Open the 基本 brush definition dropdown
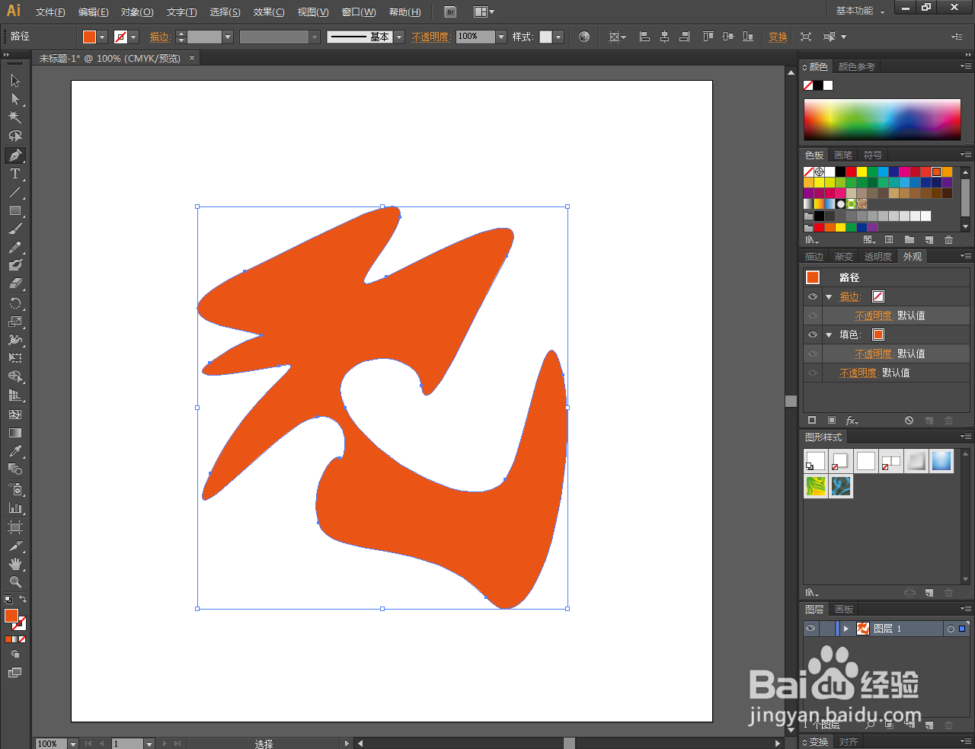This screenshot has height=749, width=975. [398, 37]
